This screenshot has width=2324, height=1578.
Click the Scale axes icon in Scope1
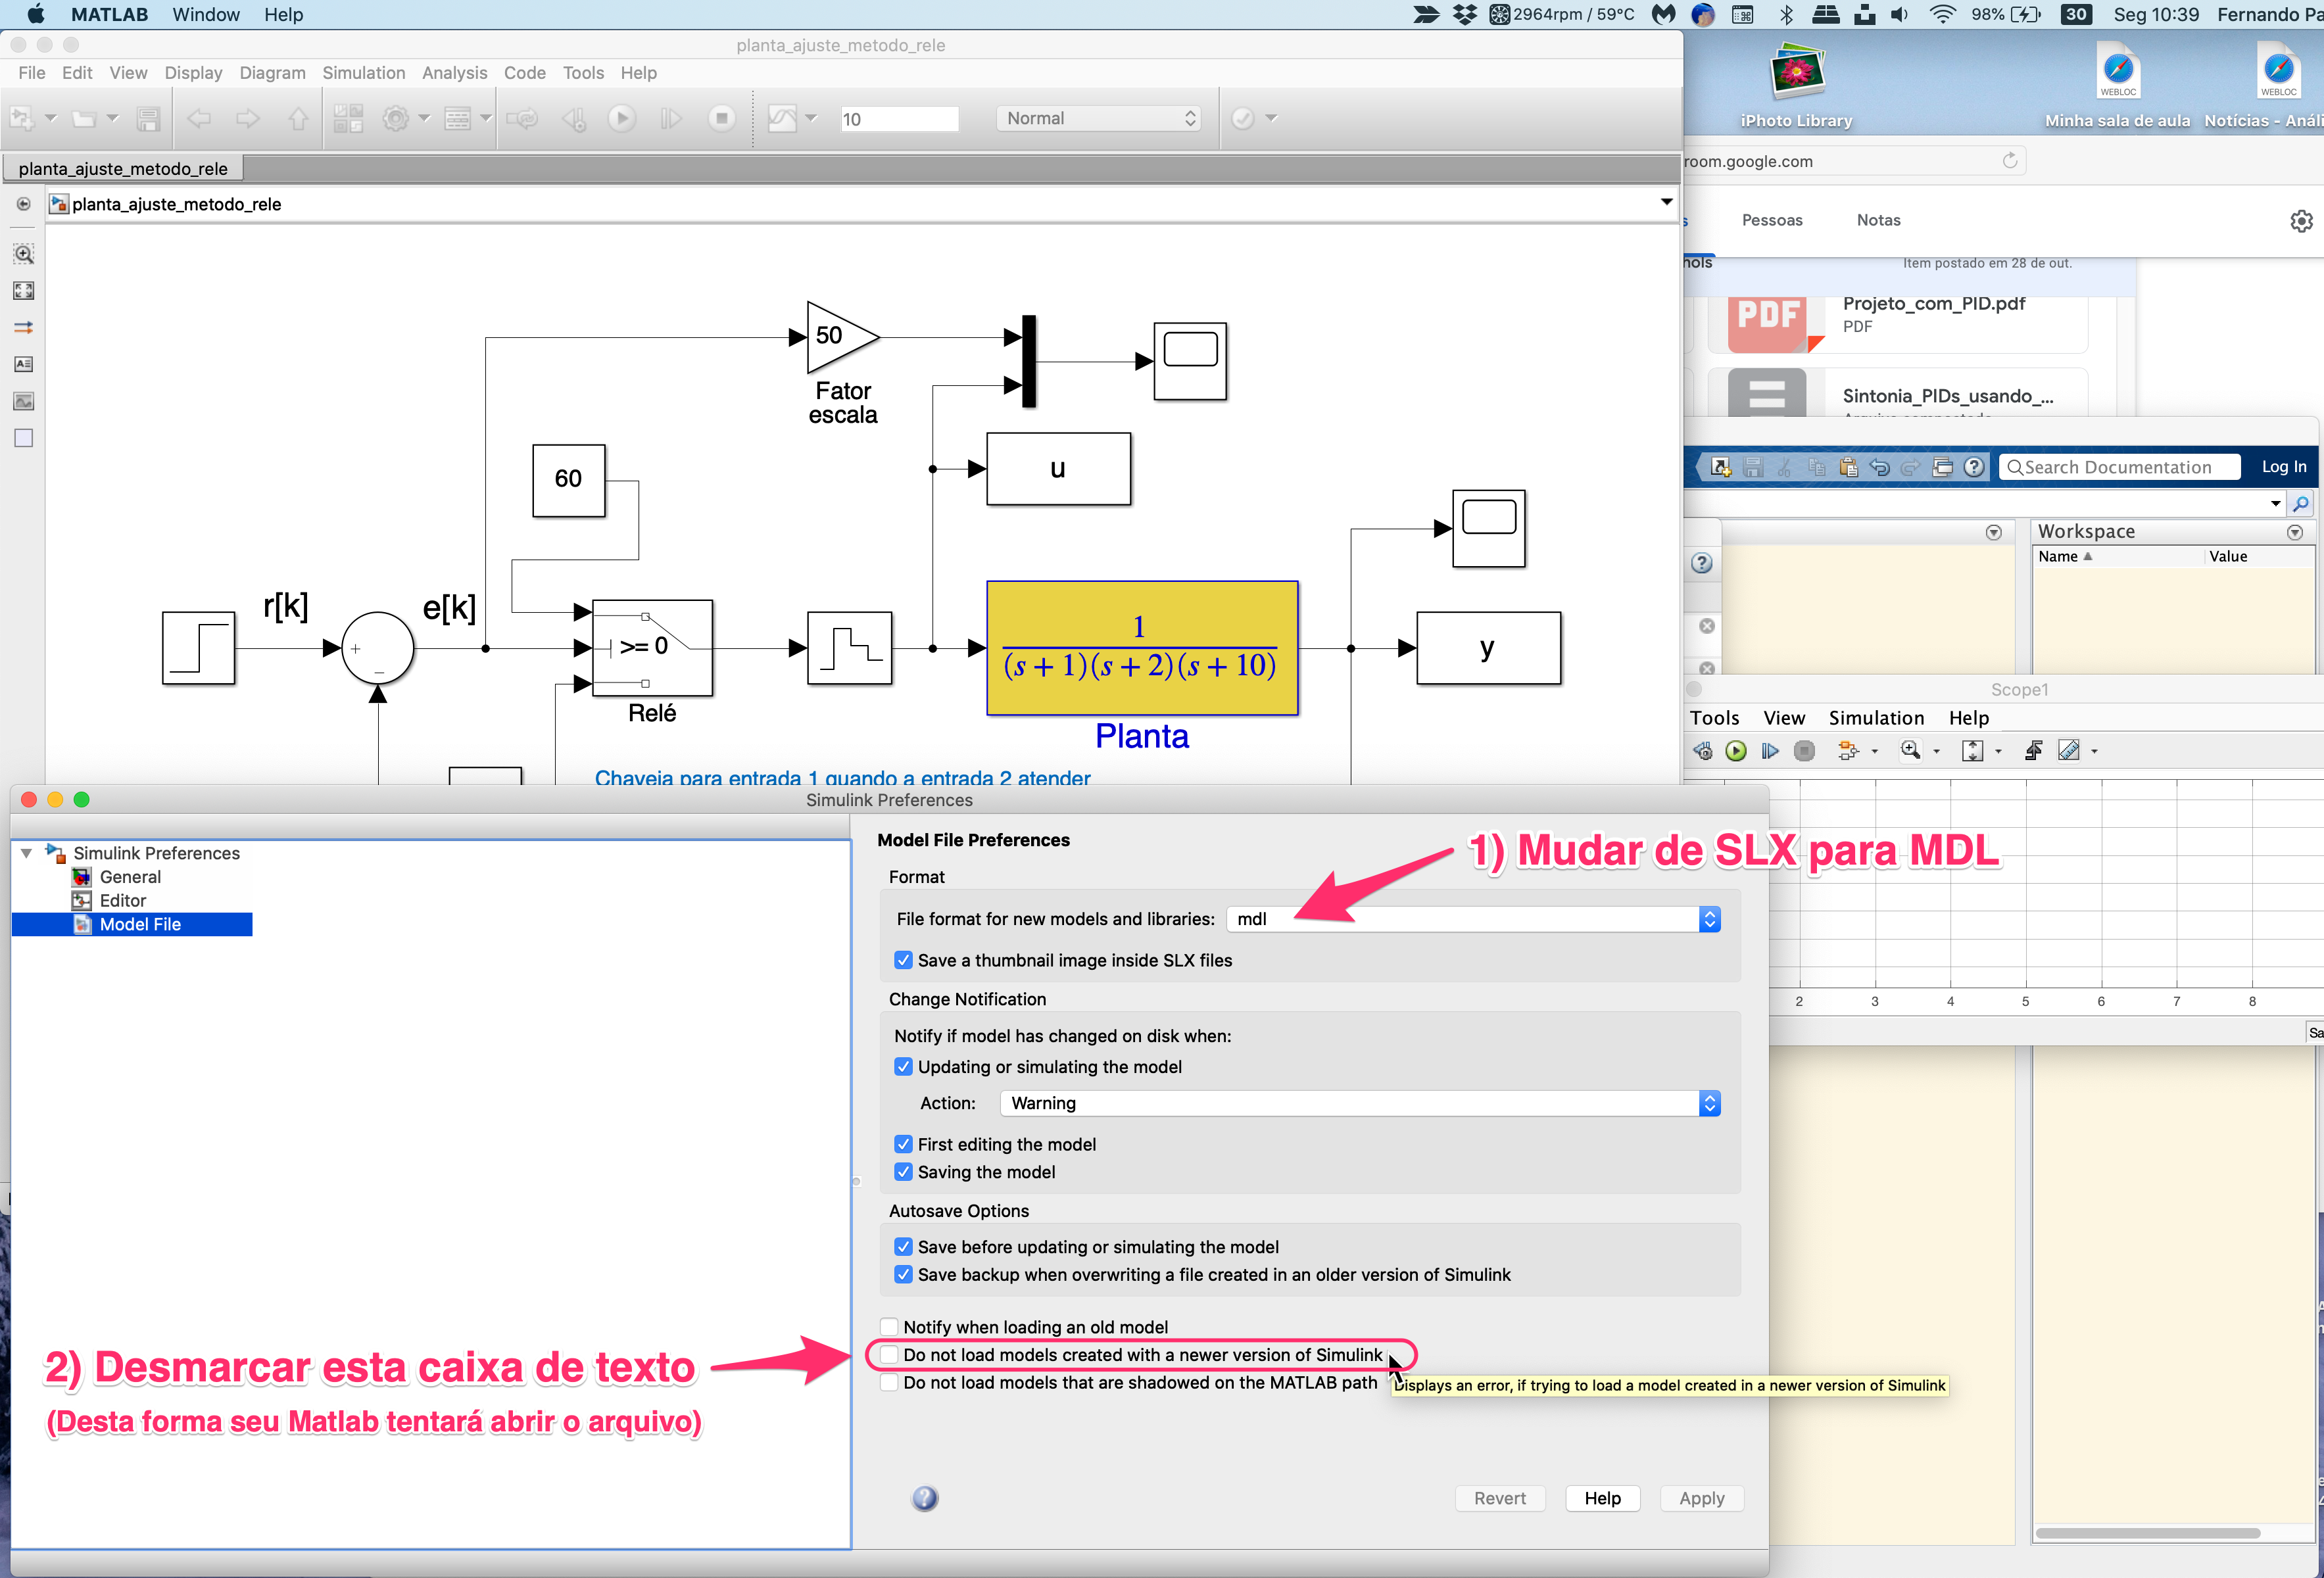point(1973,751)
